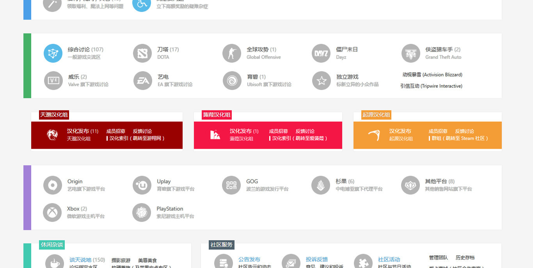The height and width of the screenshot is (268, 533).
Task: Open 动视暴雪 (Activision Blizzard) link
Action: [432, 75]
